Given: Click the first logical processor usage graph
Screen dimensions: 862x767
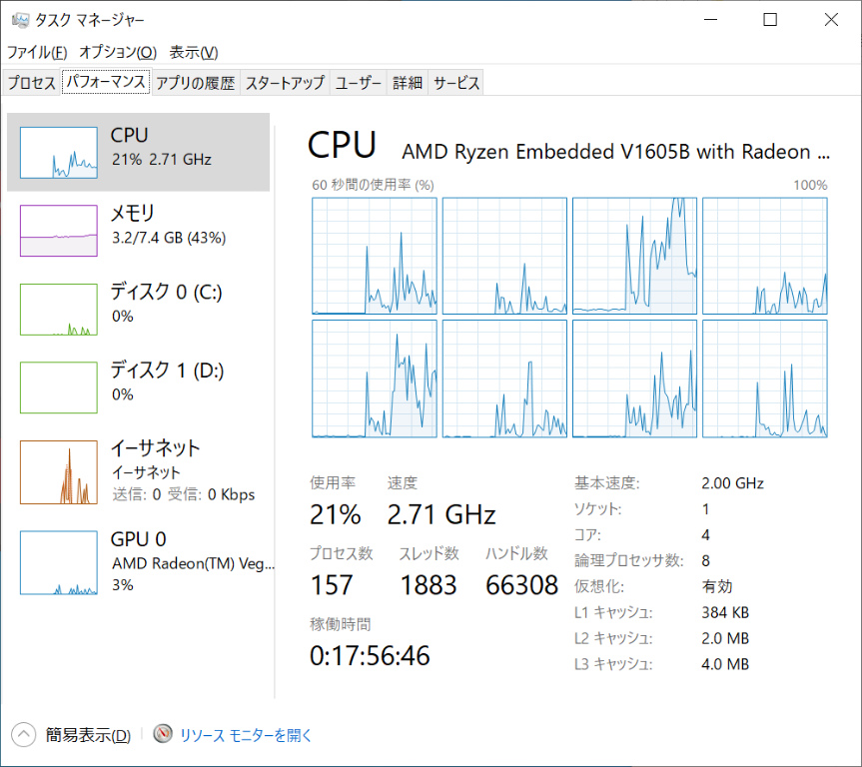Looking at the screenshot, I should pos(375,256).
